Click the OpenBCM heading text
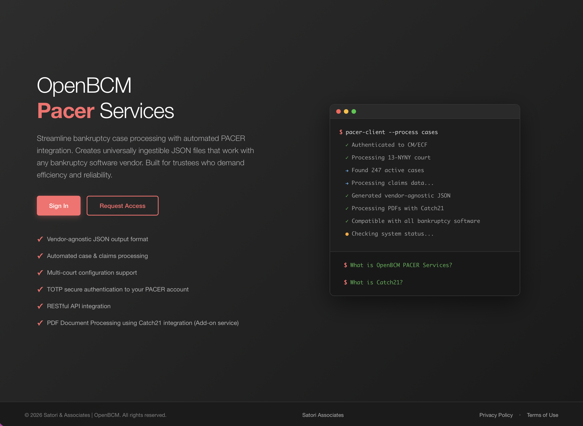 click(x=84, y=86)
